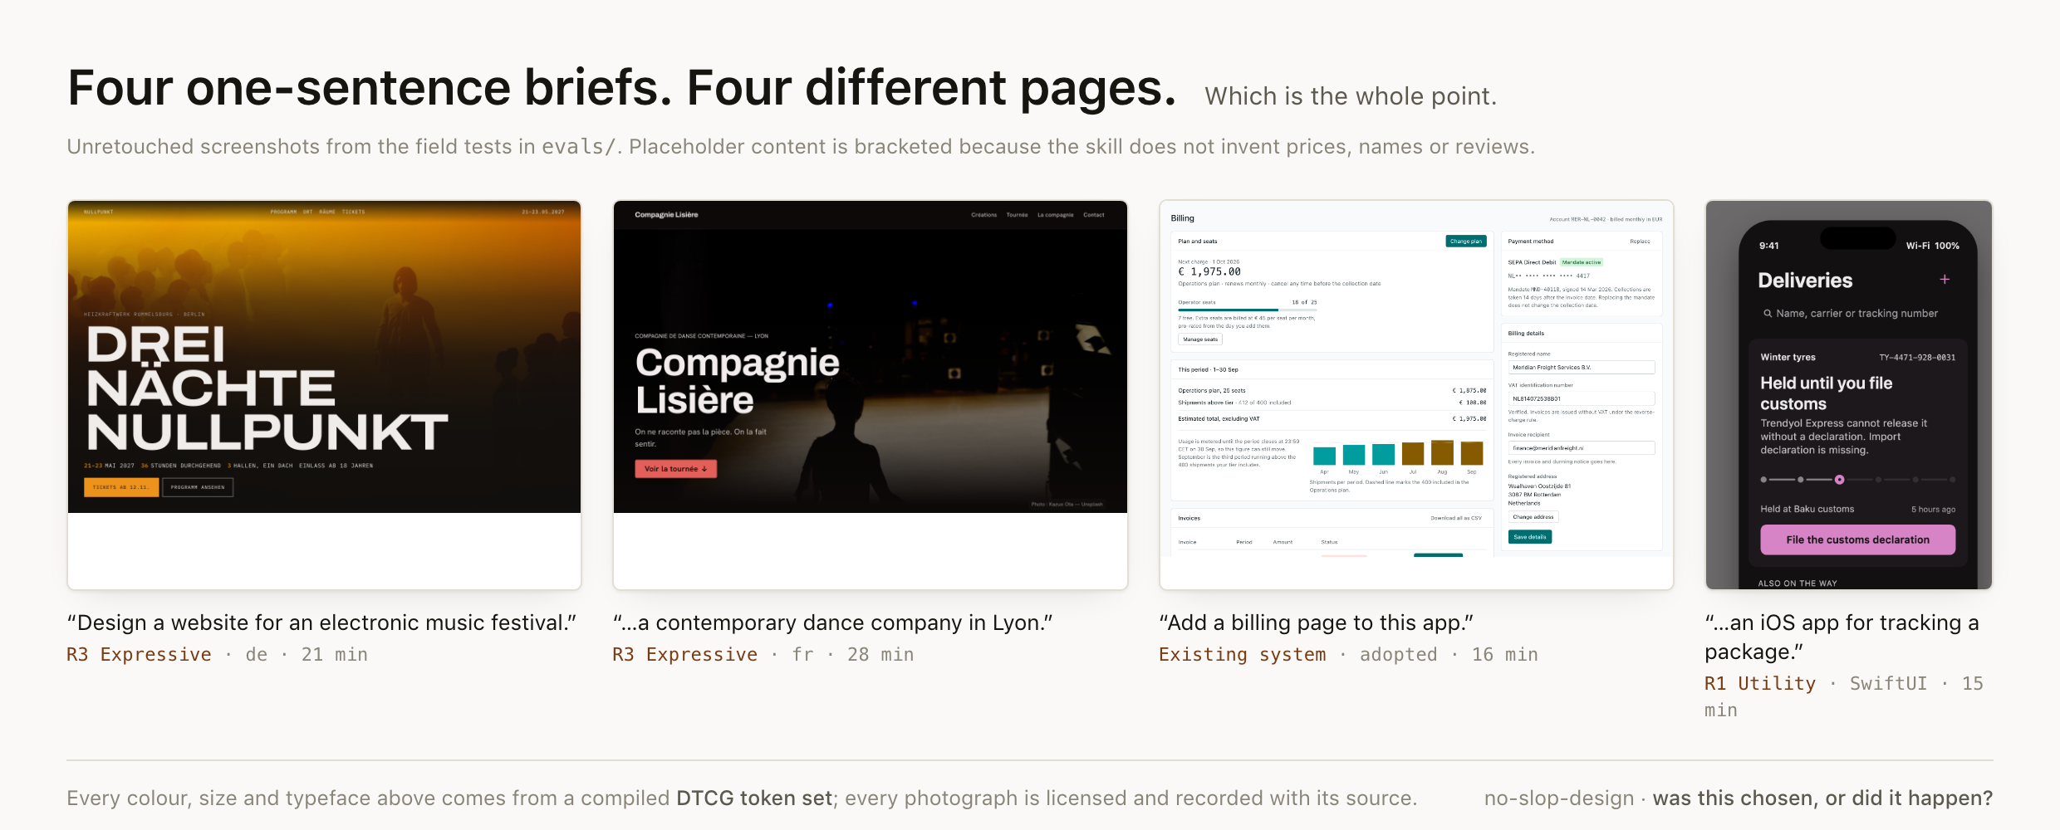Click the 'Photo : Kazuo Ota — Unsplash' credit

tap(1067, 504)
